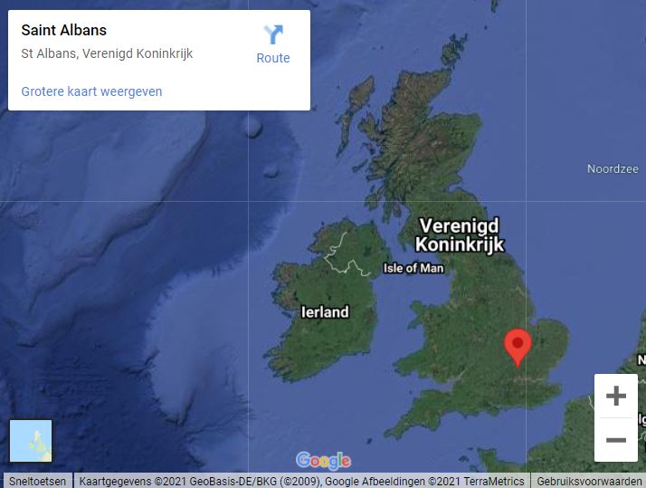The height and width of the screenshot is (488, 646).
Task: Open the Sneltoetsen keyboard shortcuts button
Action: pyautogui.click(x=37, y=481)
